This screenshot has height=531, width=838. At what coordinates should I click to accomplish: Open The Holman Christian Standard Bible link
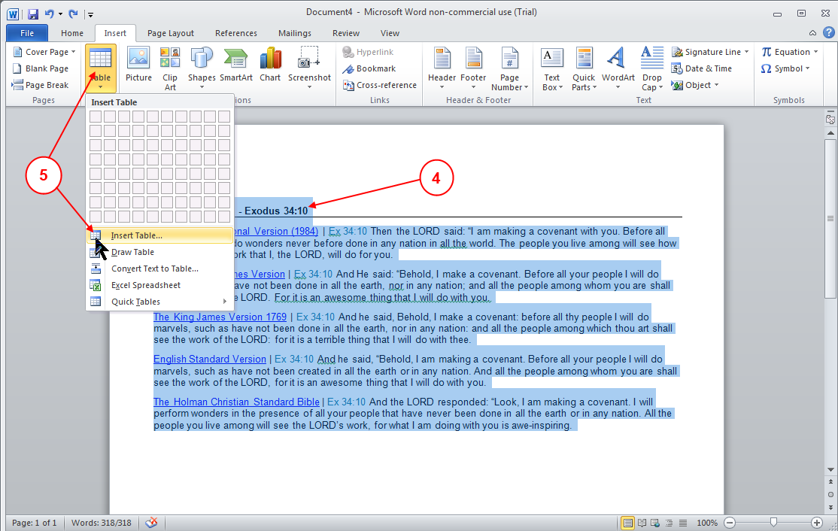coord(236,402)
